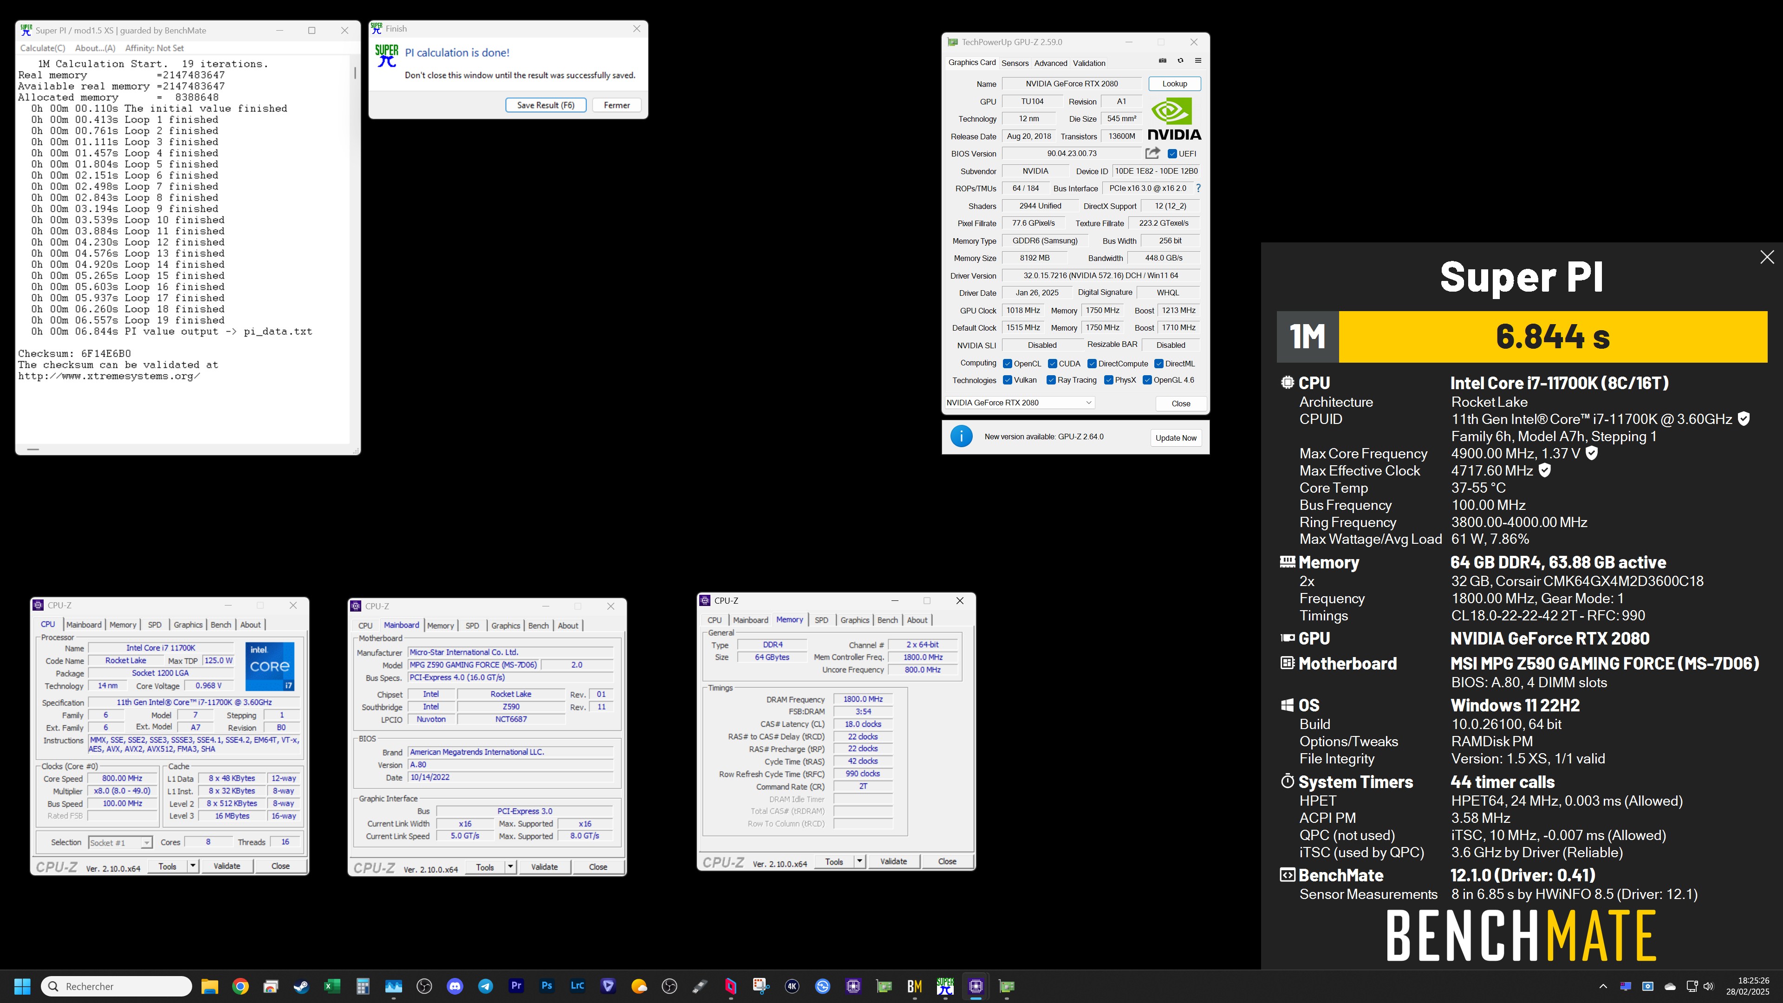Open Telegram from the taskbar
The image size is (1783, 1003).
(x=485, y=986)
